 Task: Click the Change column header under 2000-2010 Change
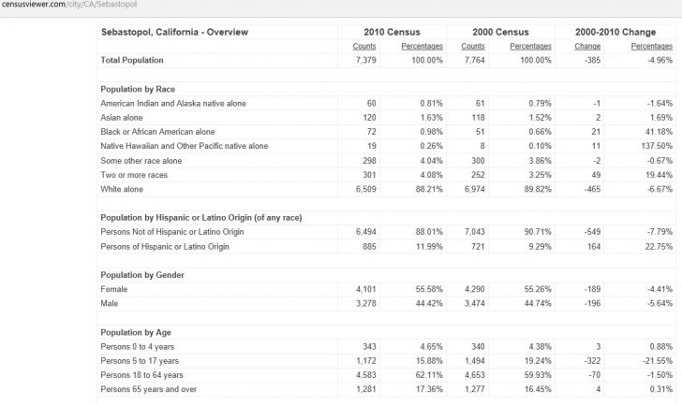587,46
